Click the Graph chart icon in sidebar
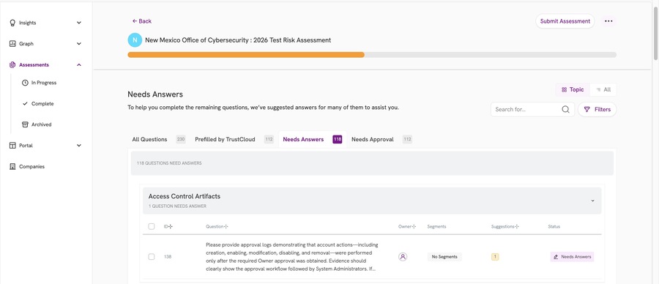 click(12, 44)
